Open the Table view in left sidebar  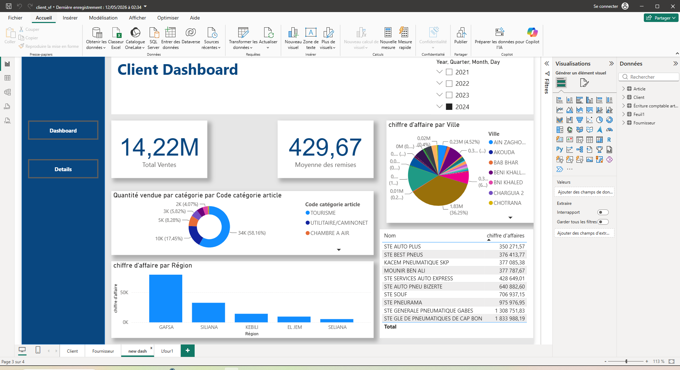(7, 78)
